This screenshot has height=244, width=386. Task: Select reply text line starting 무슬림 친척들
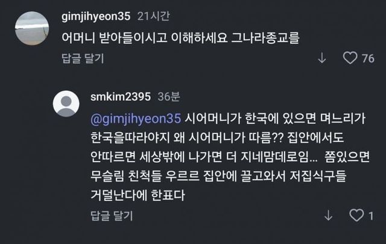218,176
